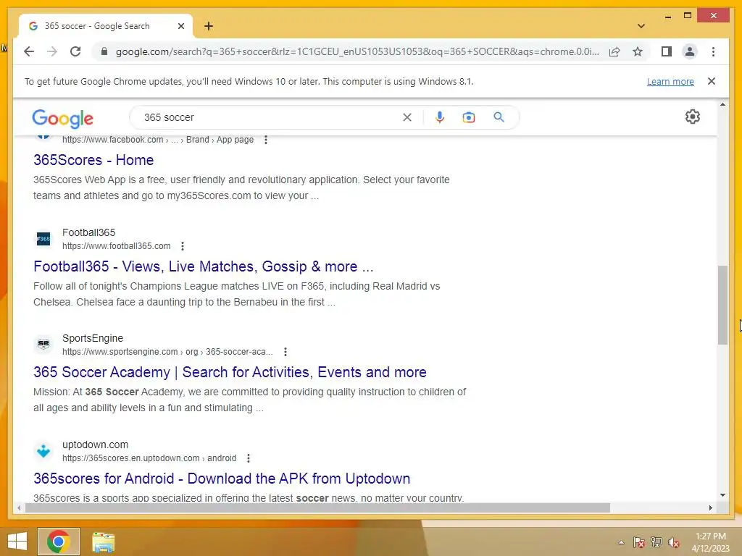The height and width of the screenshot is (556, 742).
Task: Reload the current page
Action: click(75, 51)
